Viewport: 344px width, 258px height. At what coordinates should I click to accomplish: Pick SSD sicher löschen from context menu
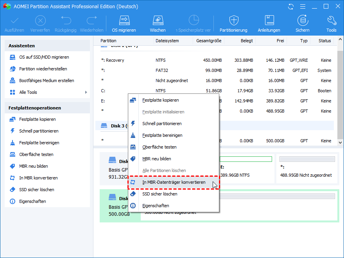(x=159, y=194)
